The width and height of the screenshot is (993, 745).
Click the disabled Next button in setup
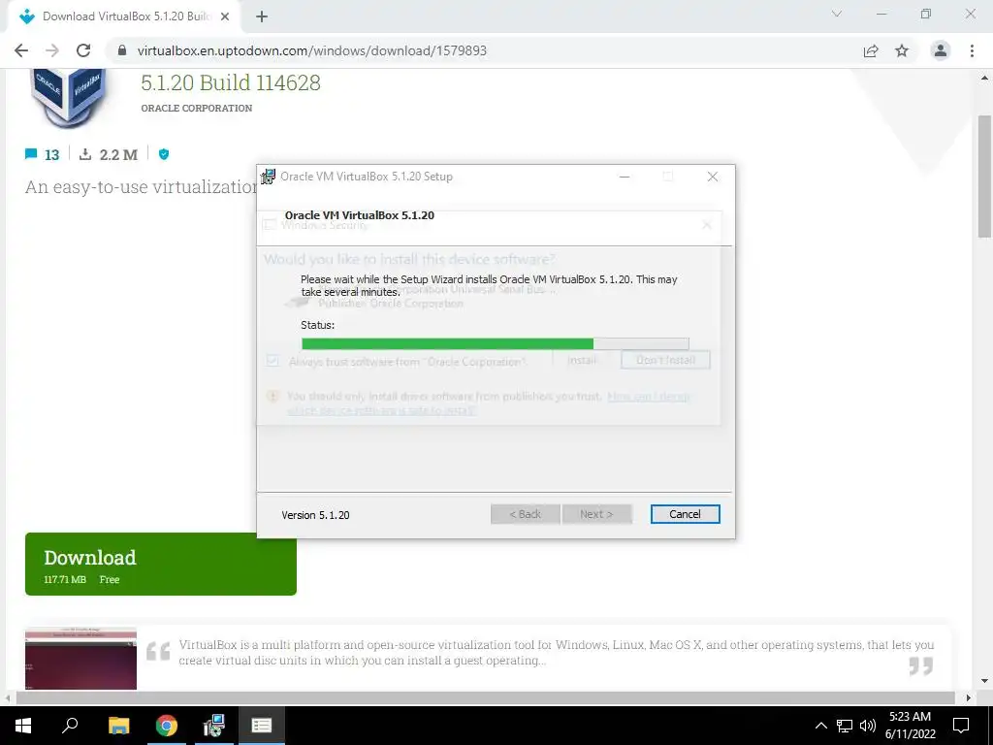[x=596, y=514]
